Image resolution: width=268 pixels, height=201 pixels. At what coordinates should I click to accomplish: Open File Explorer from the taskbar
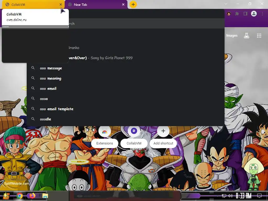[45, 196]
